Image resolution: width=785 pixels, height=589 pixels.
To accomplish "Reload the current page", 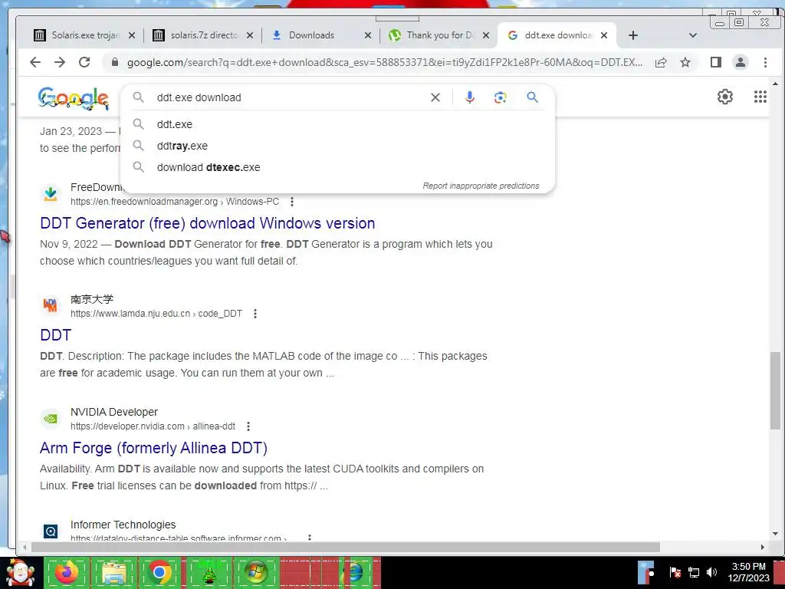I will click(x=84, y=62).
